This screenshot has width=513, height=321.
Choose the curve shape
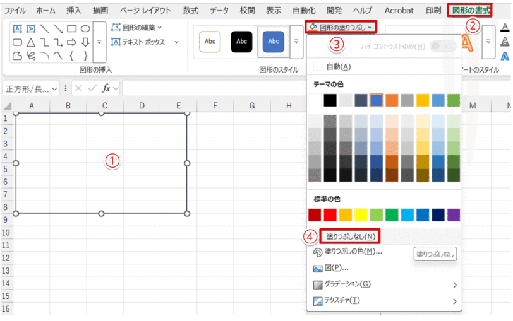point(58,56)
